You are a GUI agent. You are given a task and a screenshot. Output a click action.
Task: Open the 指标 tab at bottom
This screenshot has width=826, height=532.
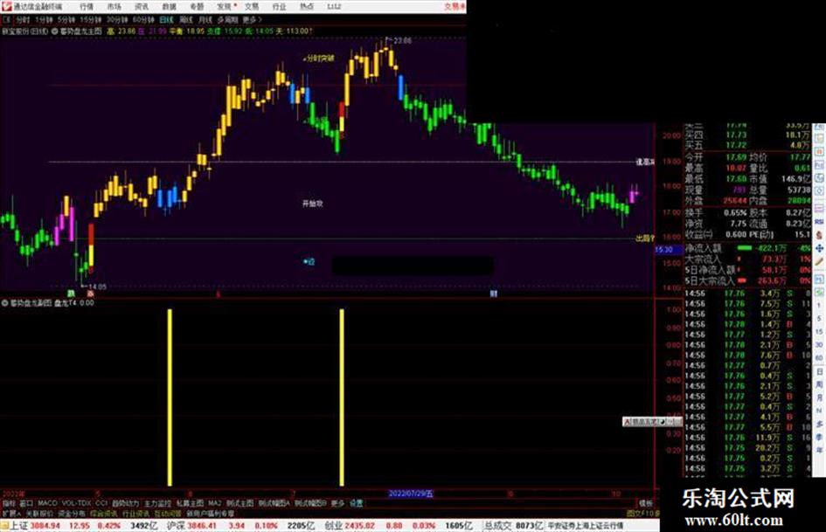[9, 504]
